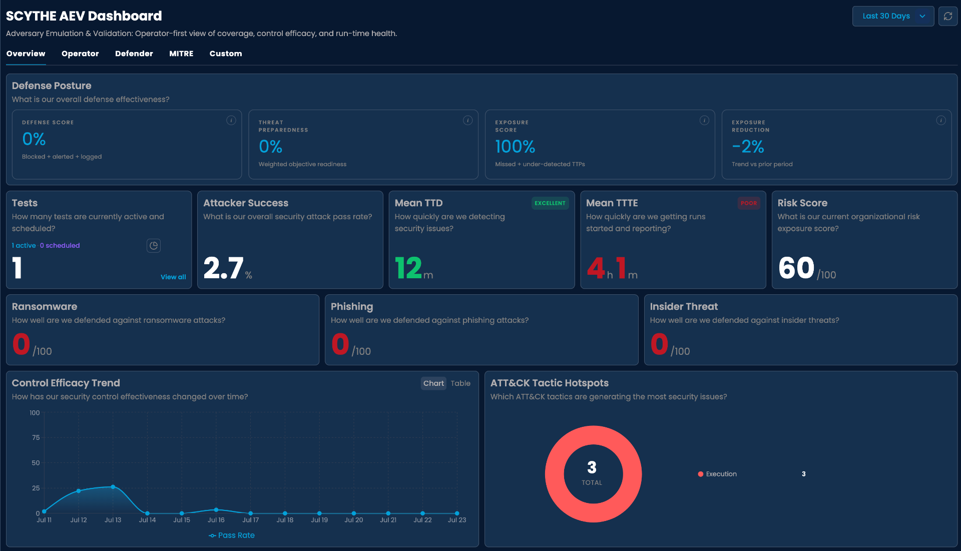
Task: Open info tooltip for Defense Score
Action: click(231, 120)
